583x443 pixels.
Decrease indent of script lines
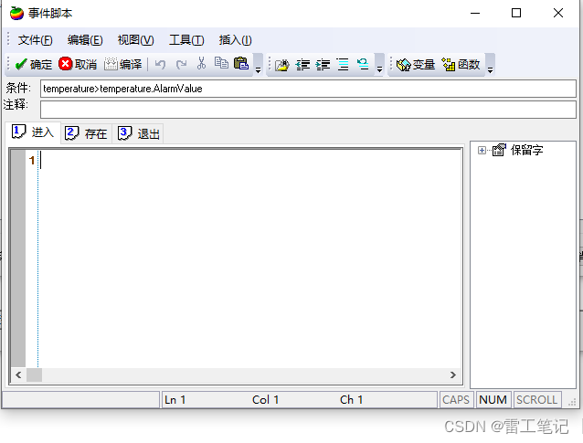[302, 65]
